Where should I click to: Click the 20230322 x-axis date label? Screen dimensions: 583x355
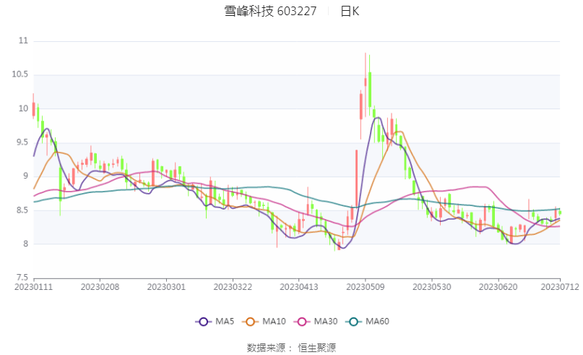[233, 287]
